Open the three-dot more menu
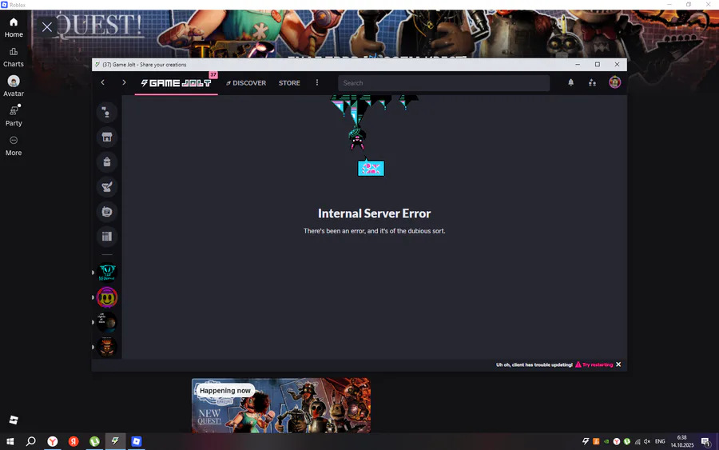719x450 pixels. point(317,82)
